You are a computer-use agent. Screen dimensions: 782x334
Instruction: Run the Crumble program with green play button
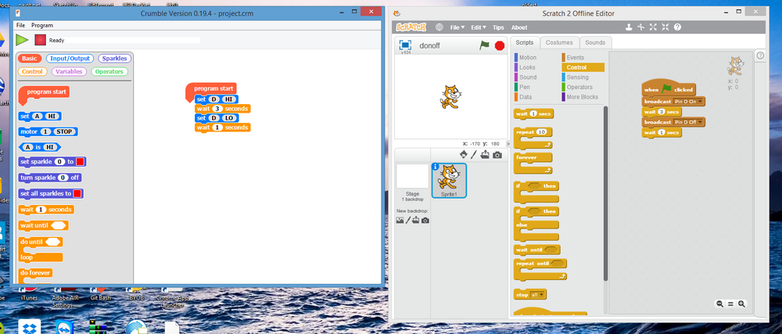click(x=22, y=40)
